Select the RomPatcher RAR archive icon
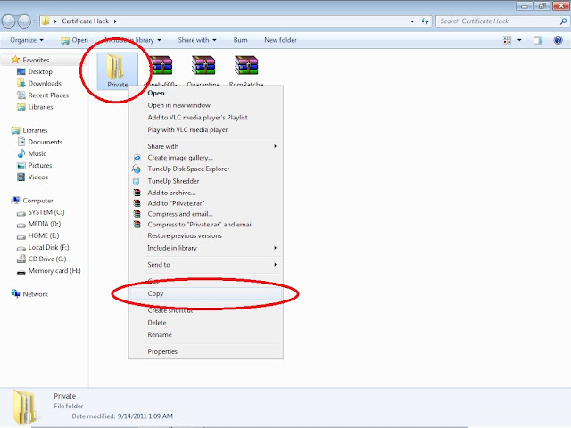571x428 pixels. coord(246,65)
